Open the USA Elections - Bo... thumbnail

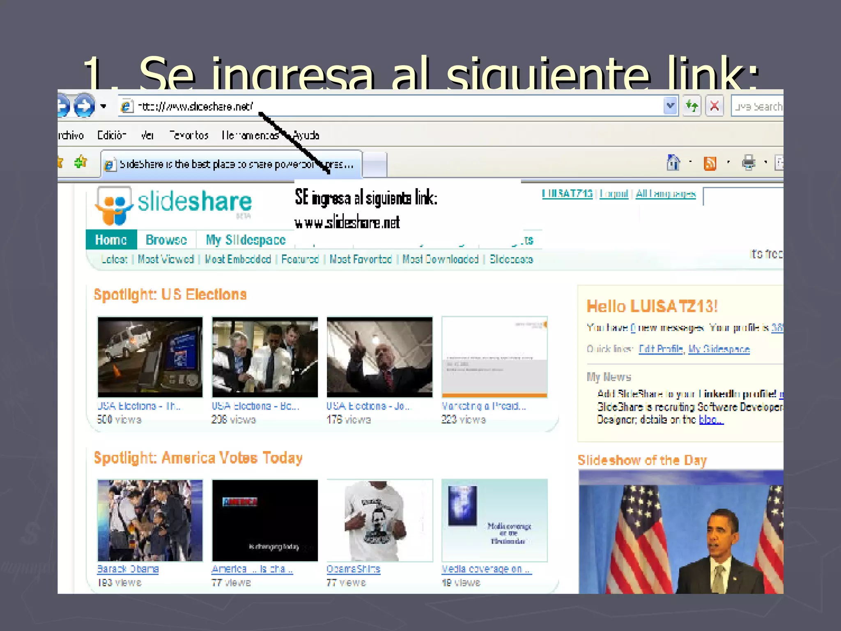coord(265,357)
